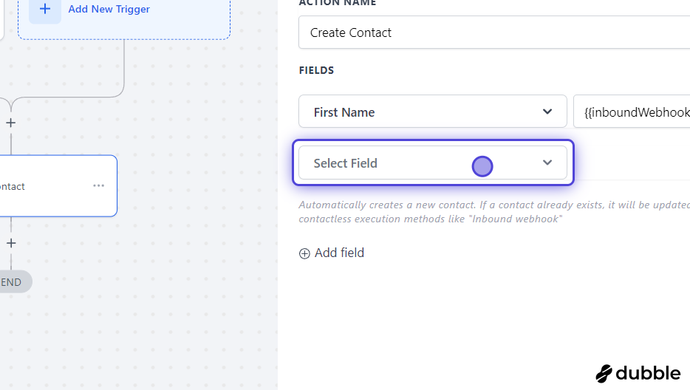690x390 pixels.
Task: Click the contact creation help description text
Action: [x=494, y=212]
